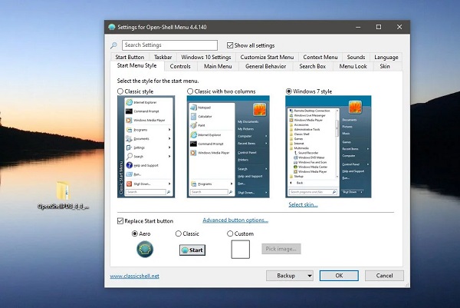This screenshot has width=460, height=308.
Task: Select Windows 7 style radio button
Action: click(x=289, y=91)
